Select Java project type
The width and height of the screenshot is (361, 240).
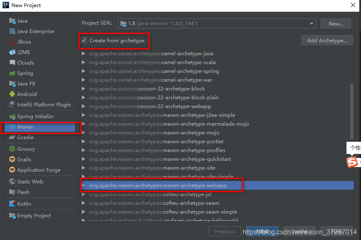tap(40, 21)
